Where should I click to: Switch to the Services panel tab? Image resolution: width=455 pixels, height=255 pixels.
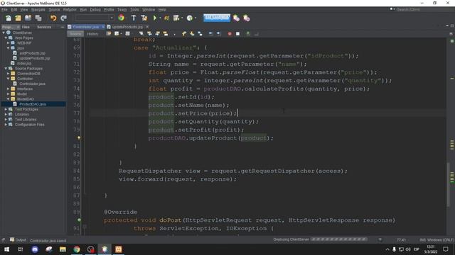coord(44,27)
